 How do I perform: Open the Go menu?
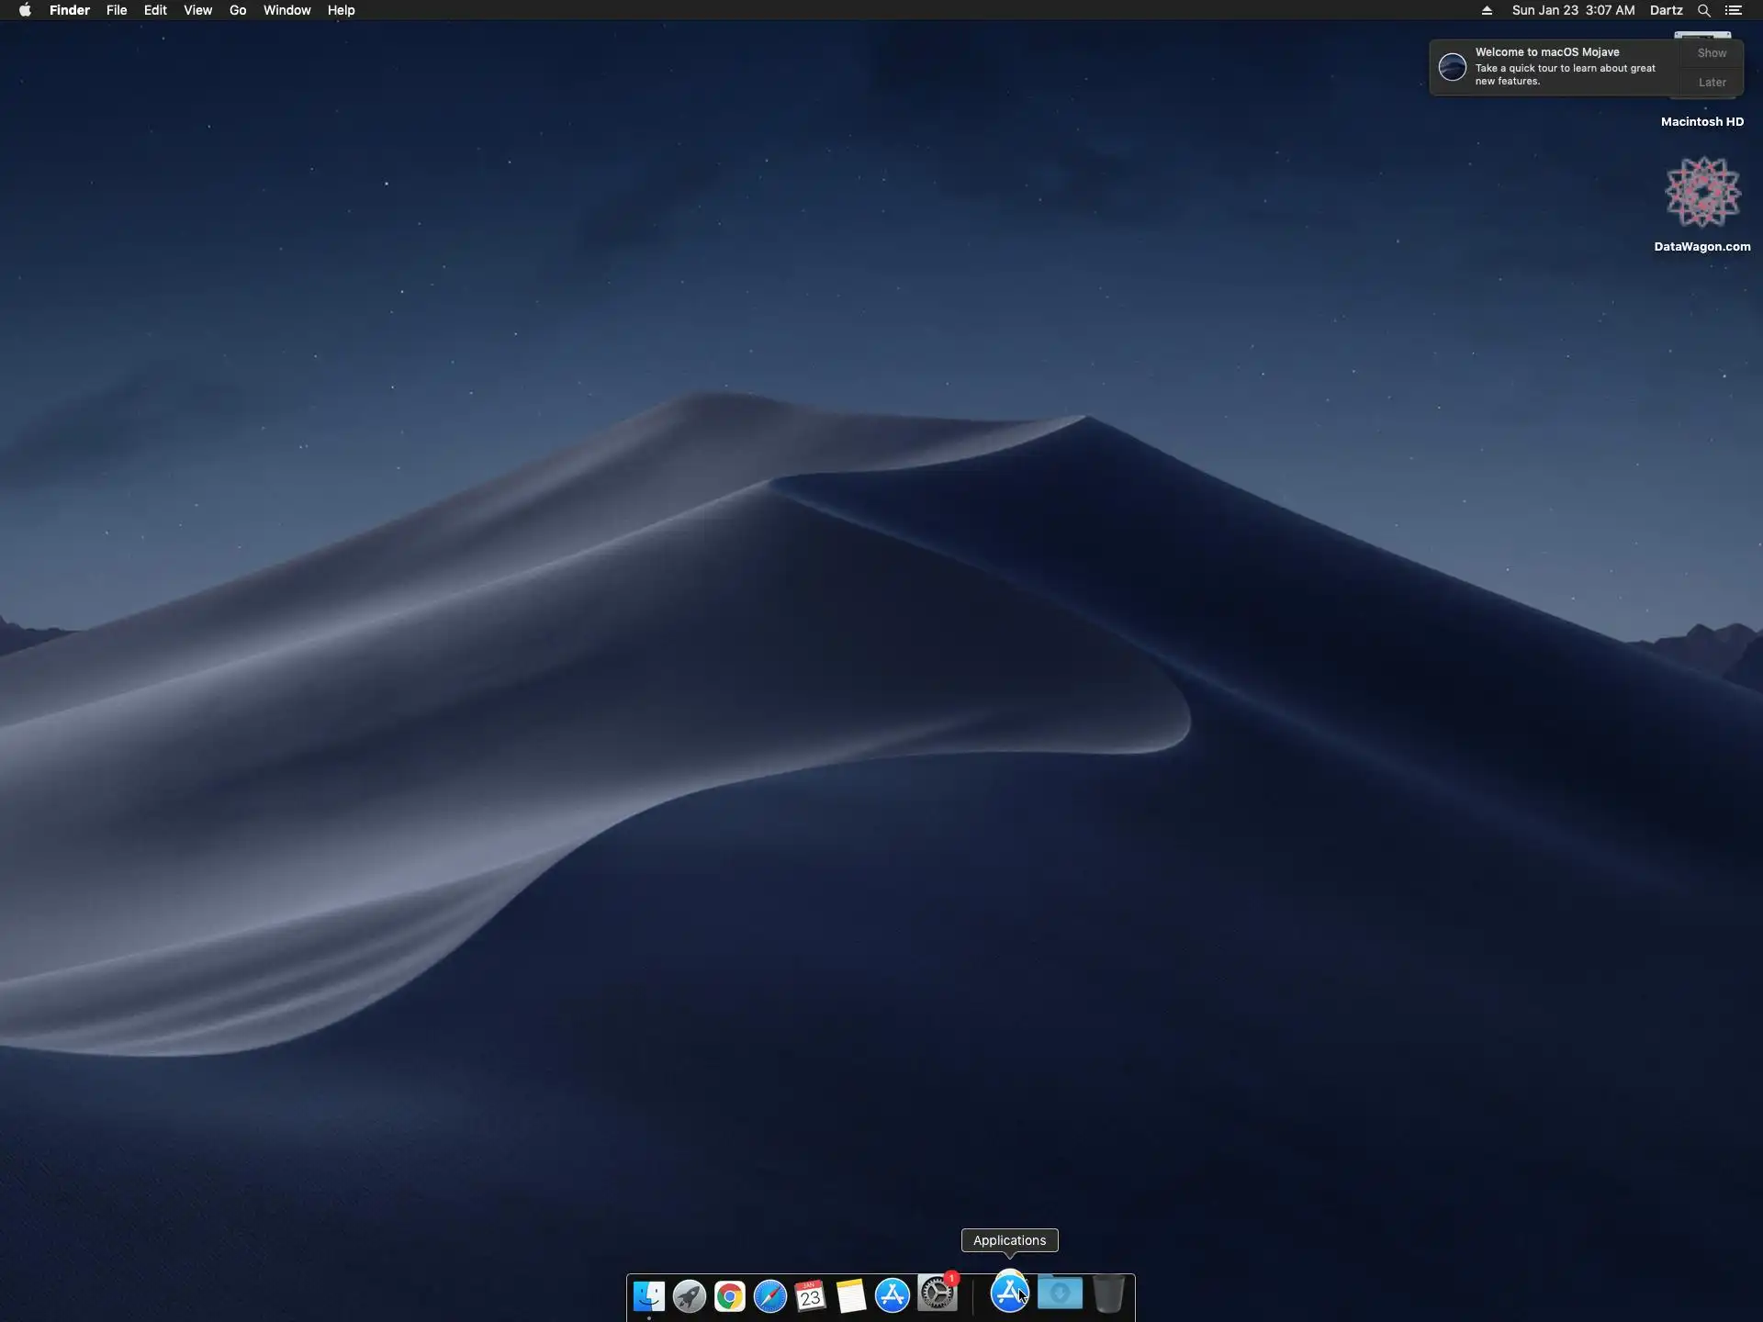tap(238, 10)
